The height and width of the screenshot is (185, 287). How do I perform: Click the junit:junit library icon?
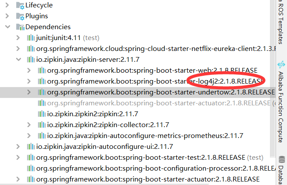click(x=31, y=38)
